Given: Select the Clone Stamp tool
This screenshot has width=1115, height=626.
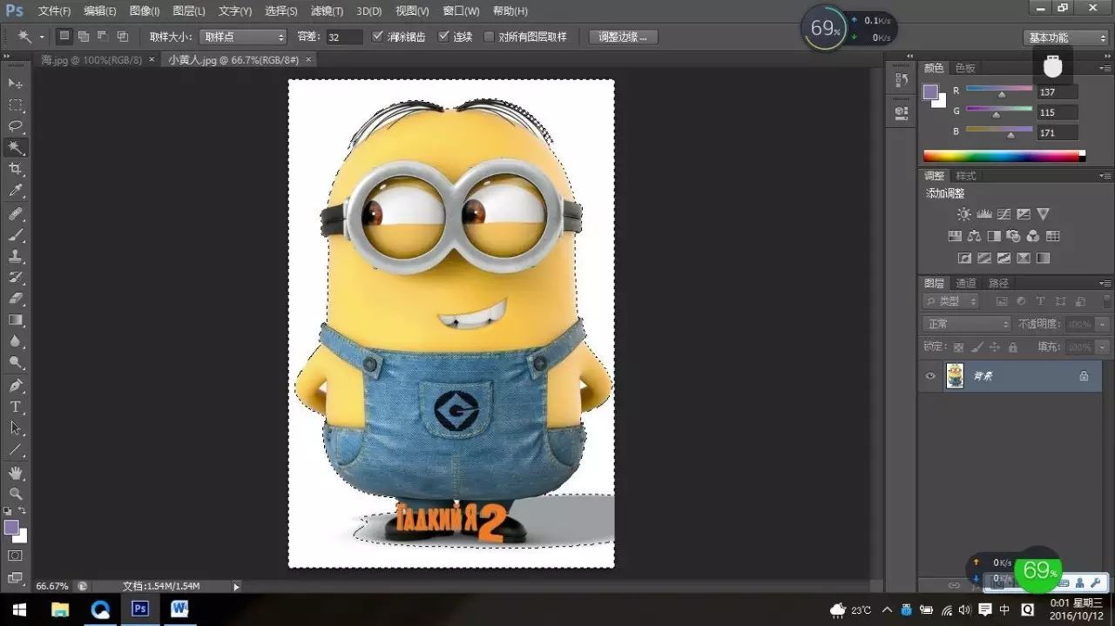Looking at the screenshot, I should 16,257.
